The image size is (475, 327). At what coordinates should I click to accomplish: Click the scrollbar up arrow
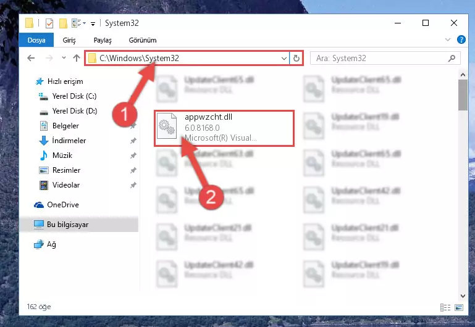point(463,75)
